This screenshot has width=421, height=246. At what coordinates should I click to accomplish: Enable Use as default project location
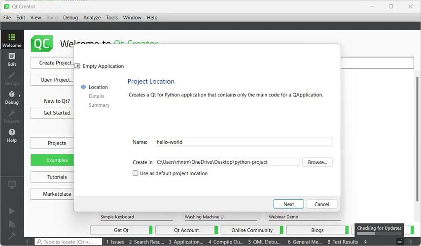click(x=136, y=173)
